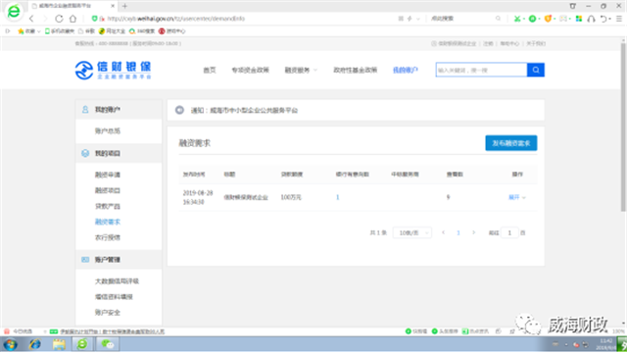This screenshot has width=627, height=353.
Task: Expand the favorites dropdown arrow
Action: [x=39, y=31]
